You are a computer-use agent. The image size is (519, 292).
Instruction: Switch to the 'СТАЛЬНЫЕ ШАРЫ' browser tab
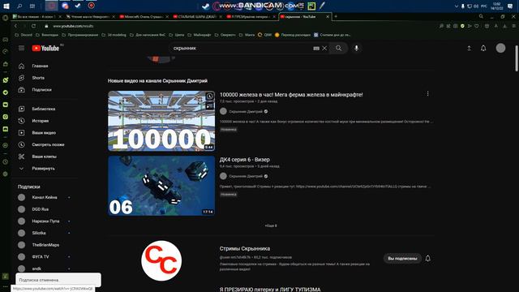pyautogui.click(x=196, y=16)
